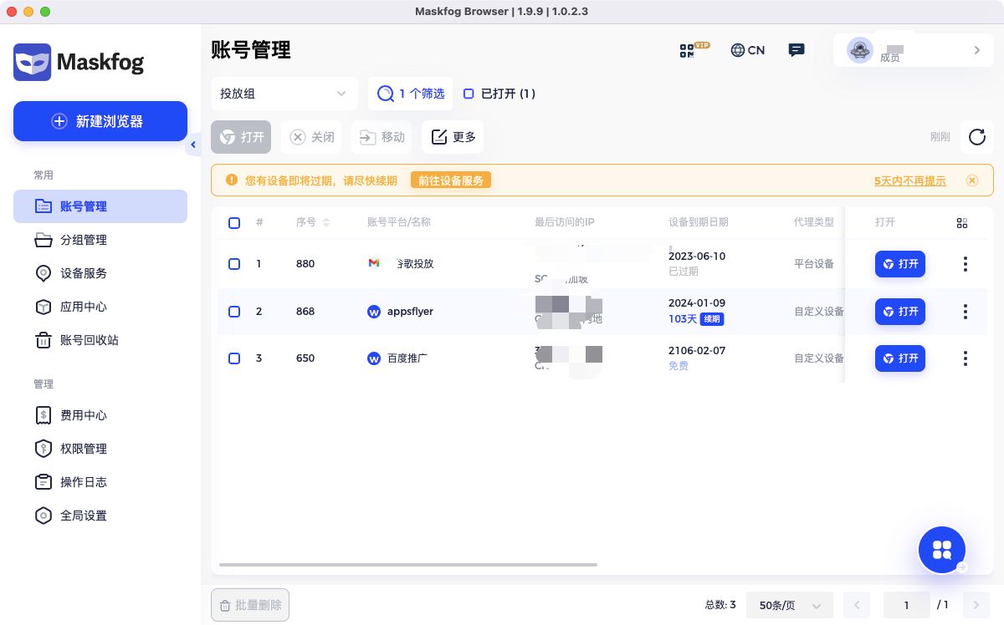Click 续期 tag in appsflyer row

[712, 319]
